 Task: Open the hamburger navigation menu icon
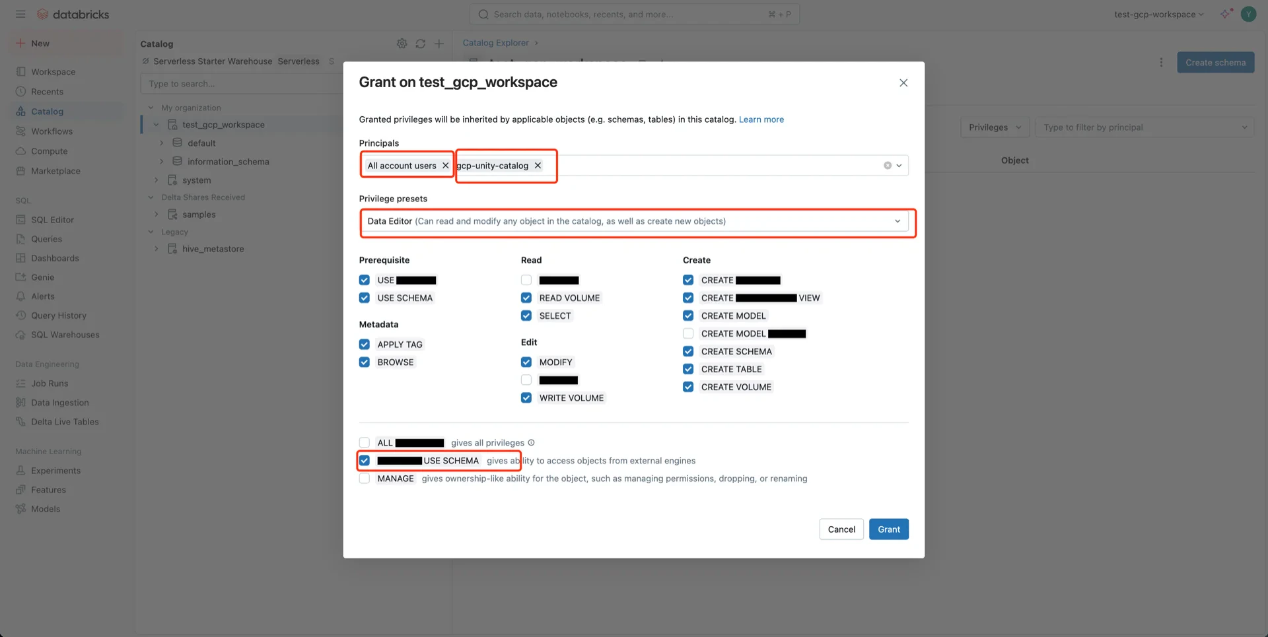(20, 14)
